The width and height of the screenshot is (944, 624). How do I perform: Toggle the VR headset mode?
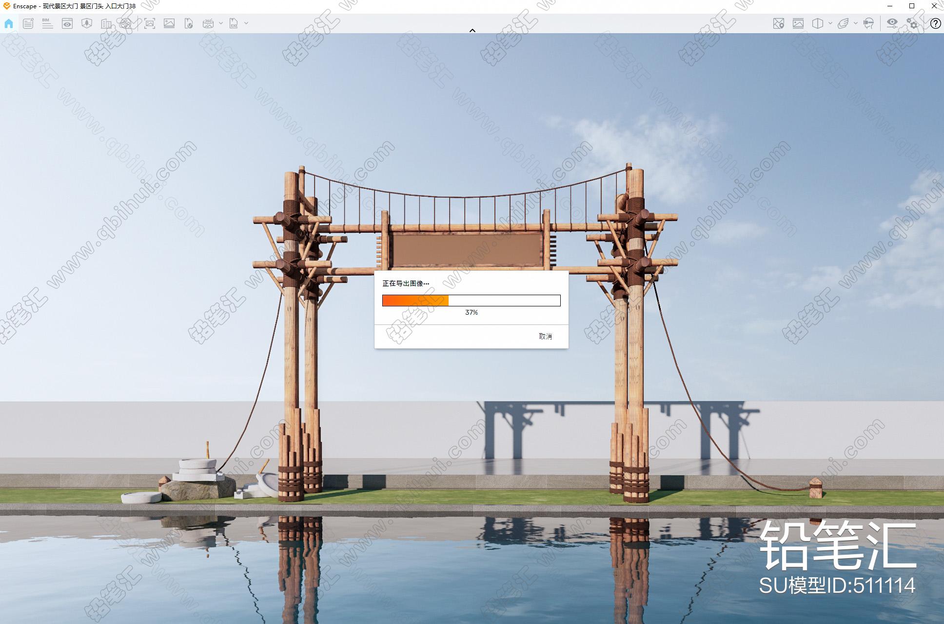[868, 23]
